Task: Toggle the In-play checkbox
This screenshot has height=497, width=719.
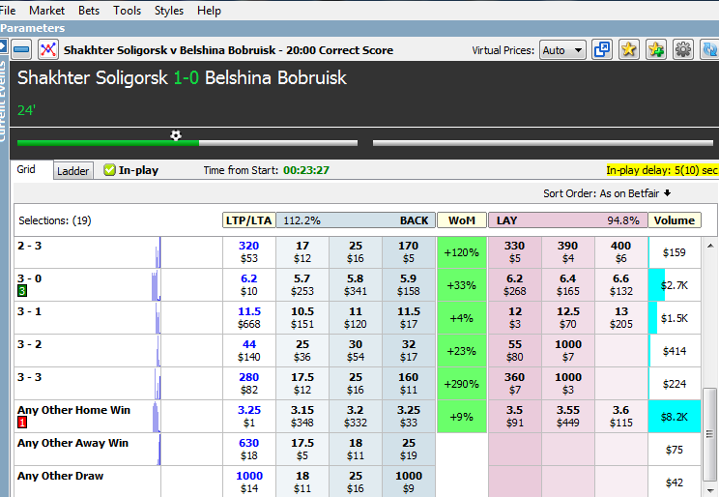Action: [x=109, y=170]
